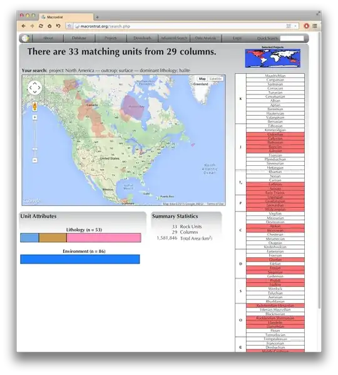
Task: Open the Macrostrat globe logo
Action: pyautogui.click(x=26, y=38)
